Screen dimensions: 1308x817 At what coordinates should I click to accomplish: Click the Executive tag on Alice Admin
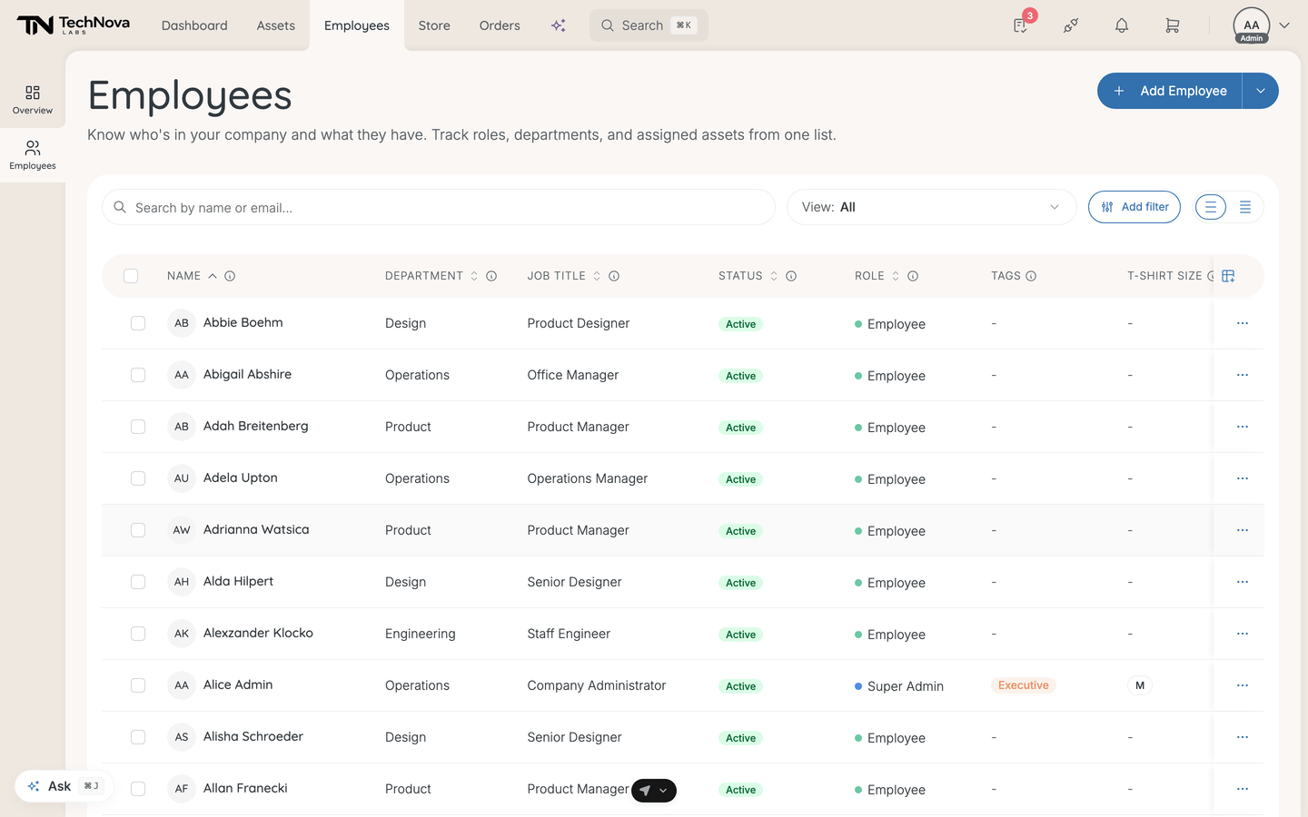pyautogui.click(x=1024, y=685)
